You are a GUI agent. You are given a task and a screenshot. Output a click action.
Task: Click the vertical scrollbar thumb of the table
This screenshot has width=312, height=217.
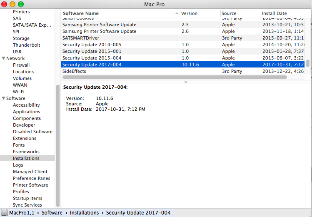coord(308,63)
